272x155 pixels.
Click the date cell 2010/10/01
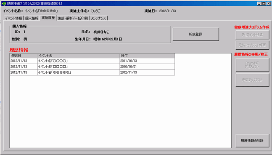pyautogui.click(x=147, y=67)
